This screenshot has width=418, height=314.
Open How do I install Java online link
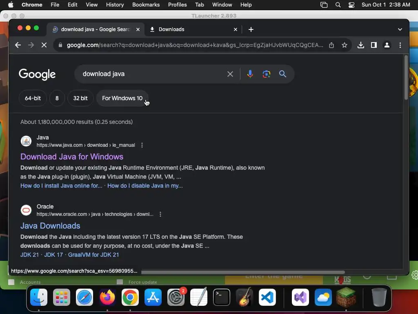click(x=61, y=186)
